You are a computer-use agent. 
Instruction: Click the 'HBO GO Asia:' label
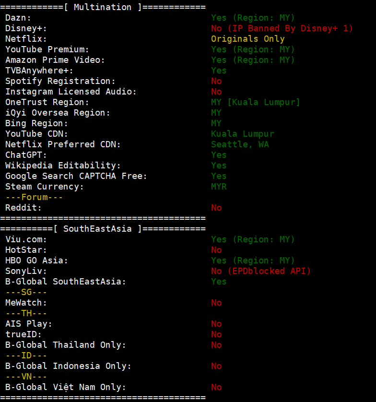point(36,260)
